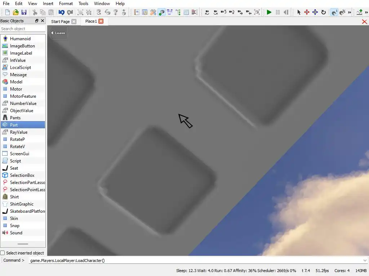This screenshot has width=369, height=276.
Task: Redo the last action
Action: tap(70, 12)
